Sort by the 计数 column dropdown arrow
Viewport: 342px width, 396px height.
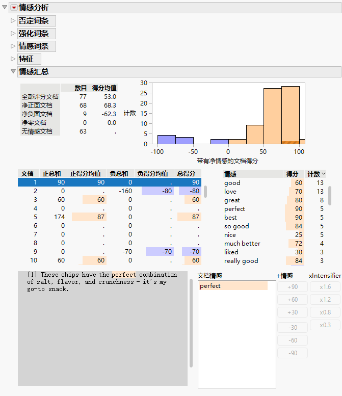[x=324, y=174]
